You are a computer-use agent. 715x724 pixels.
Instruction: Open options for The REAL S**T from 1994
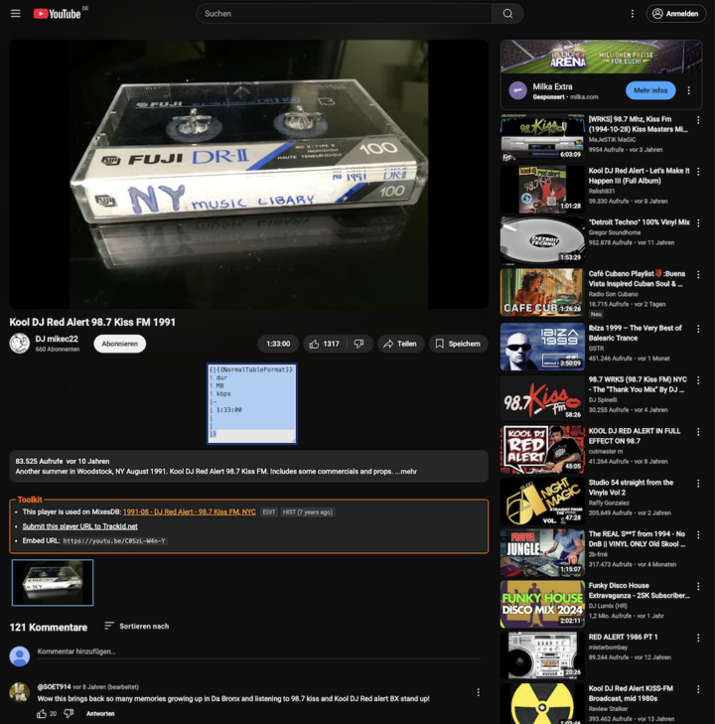[x=698, y=534]
